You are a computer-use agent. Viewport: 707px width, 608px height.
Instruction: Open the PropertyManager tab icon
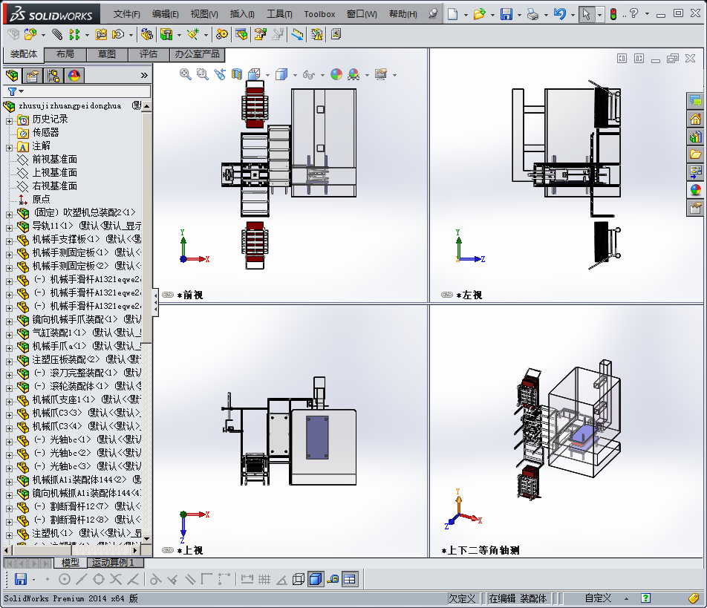tap(33, 76)
